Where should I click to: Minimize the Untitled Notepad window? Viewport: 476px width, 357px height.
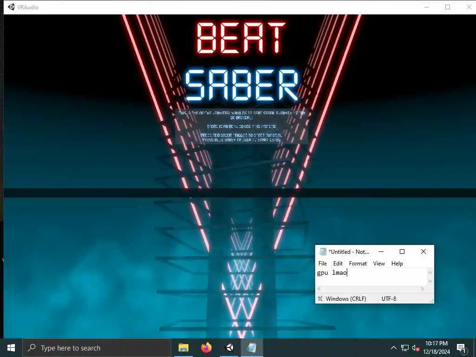[x=381, y=251]
